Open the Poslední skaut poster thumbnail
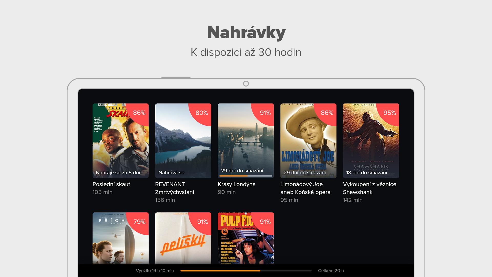The width and height of the screenshot is (492, 277). (120, 141)
